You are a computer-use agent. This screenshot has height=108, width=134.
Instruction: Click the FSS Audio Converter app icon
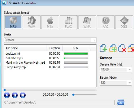(x=4, y=3)
